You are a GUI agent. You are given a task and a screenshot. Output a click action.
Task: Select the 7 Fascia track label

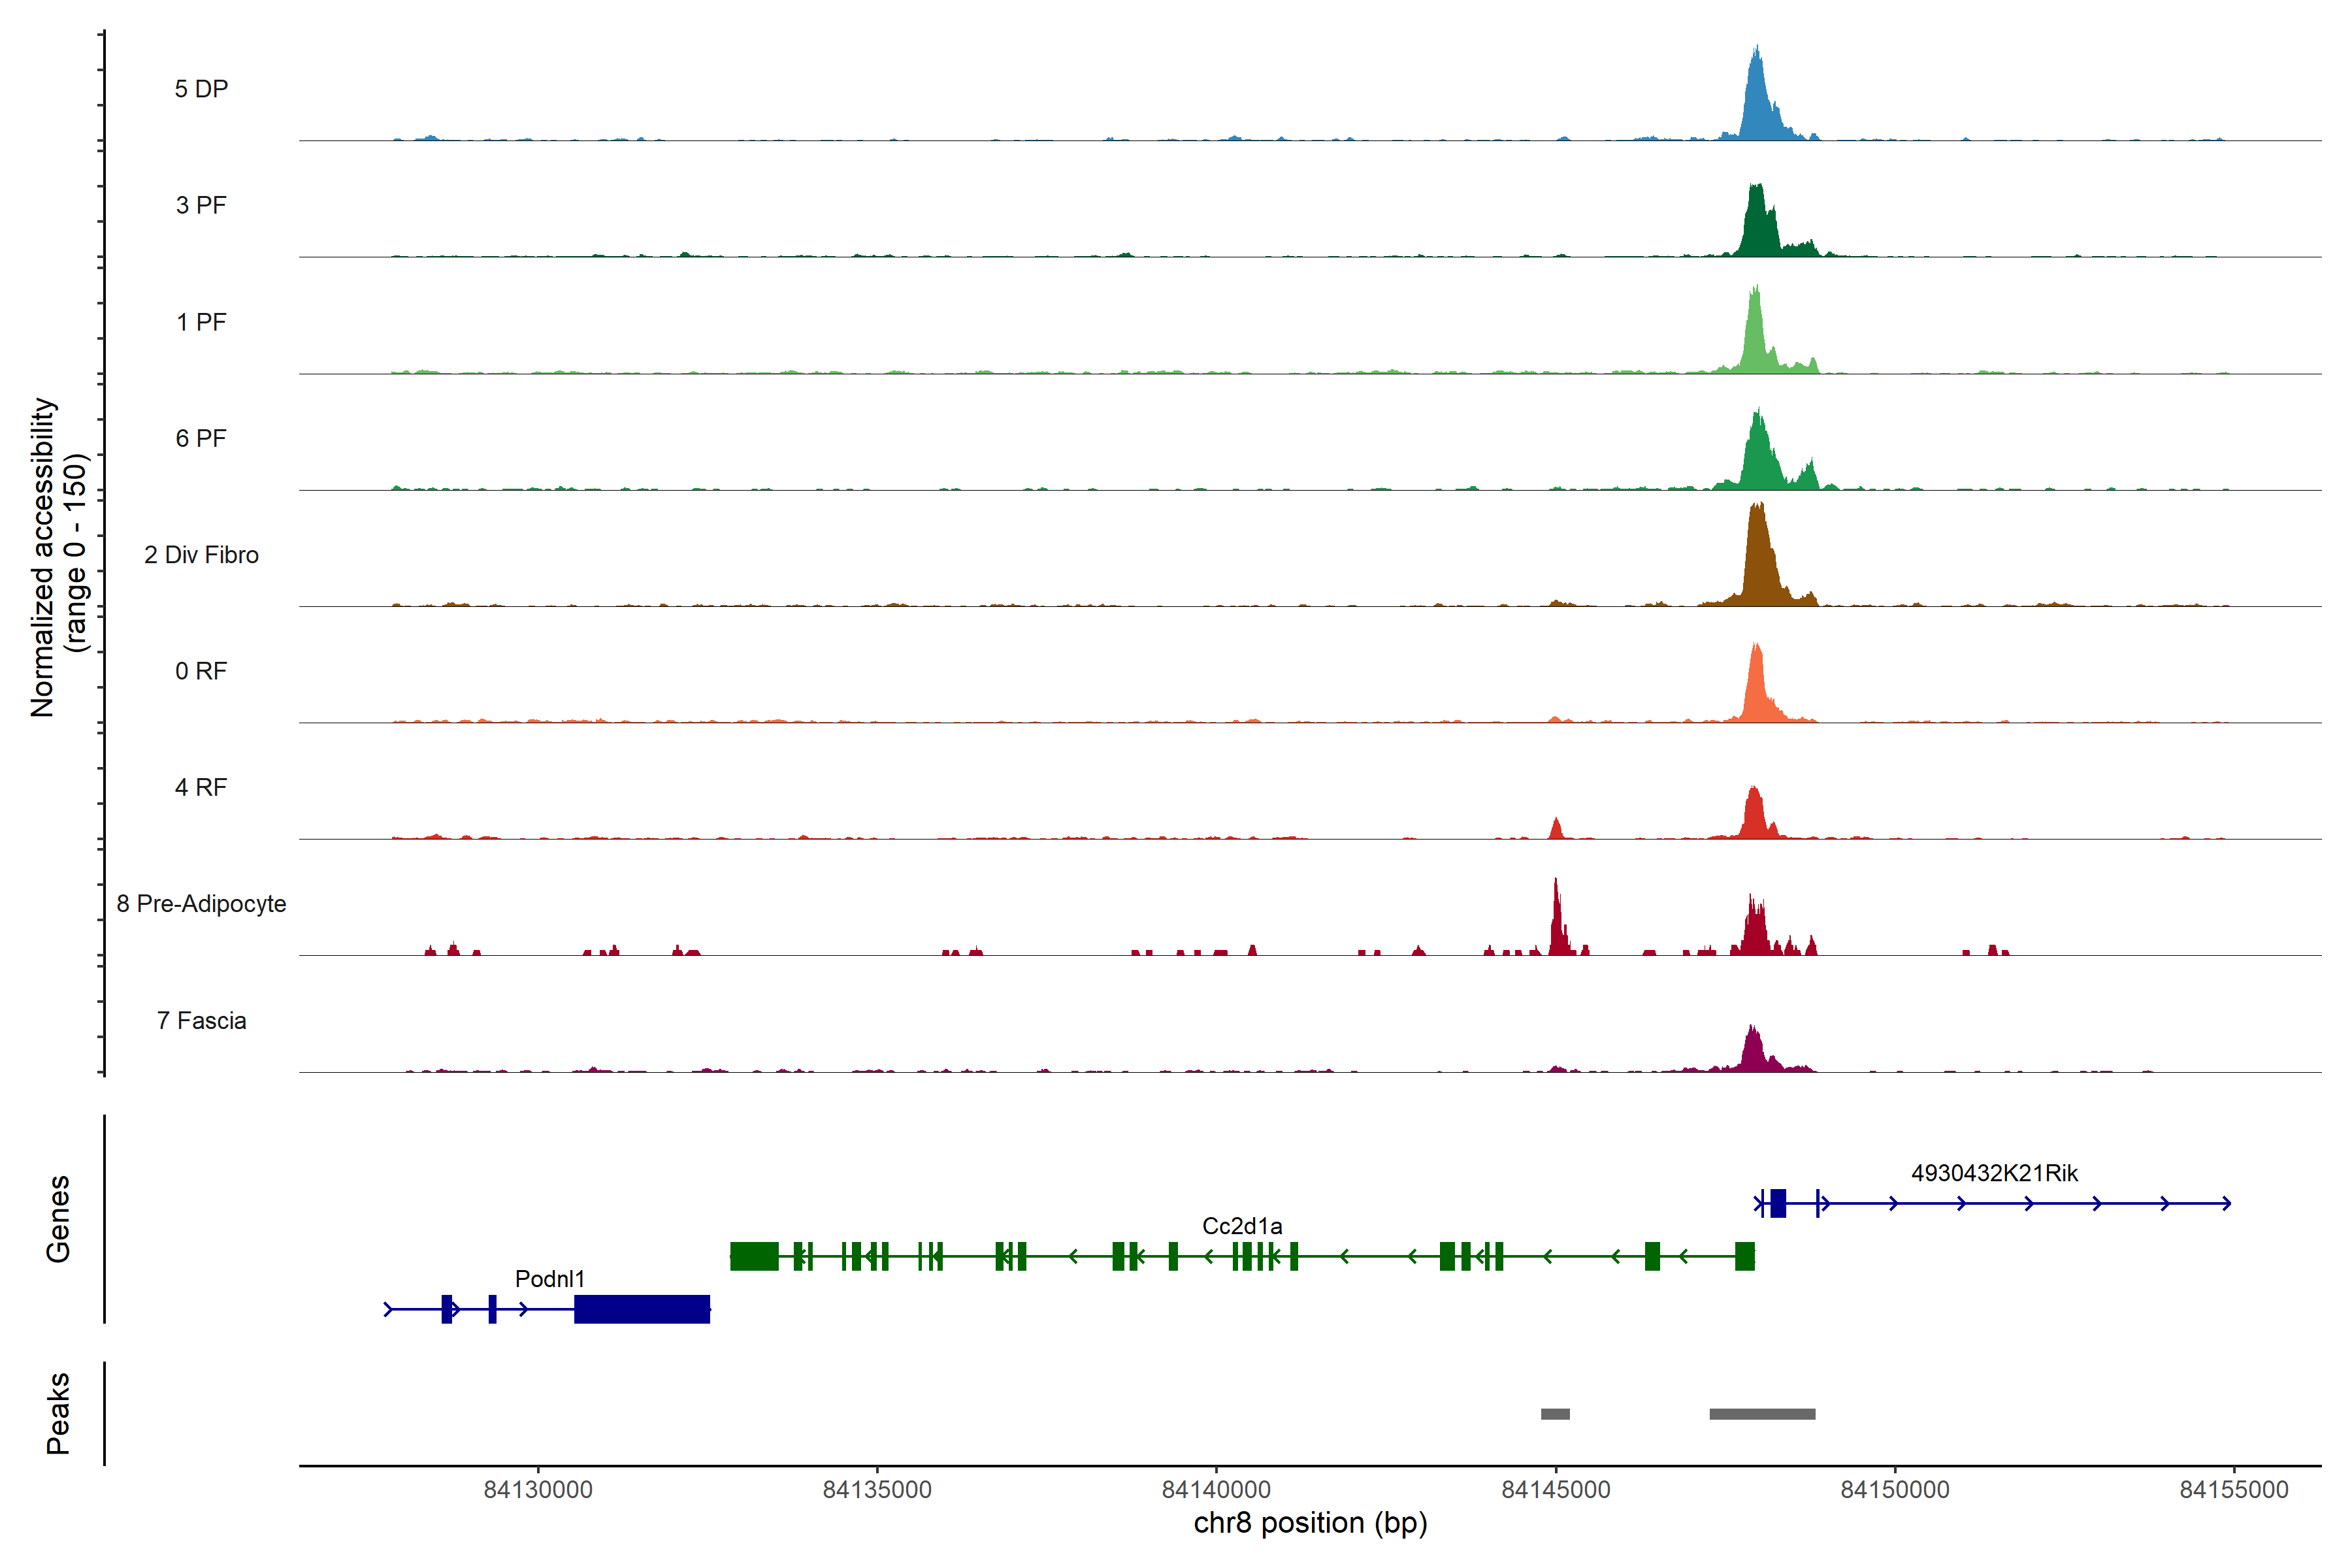[x=201, y=1021]
